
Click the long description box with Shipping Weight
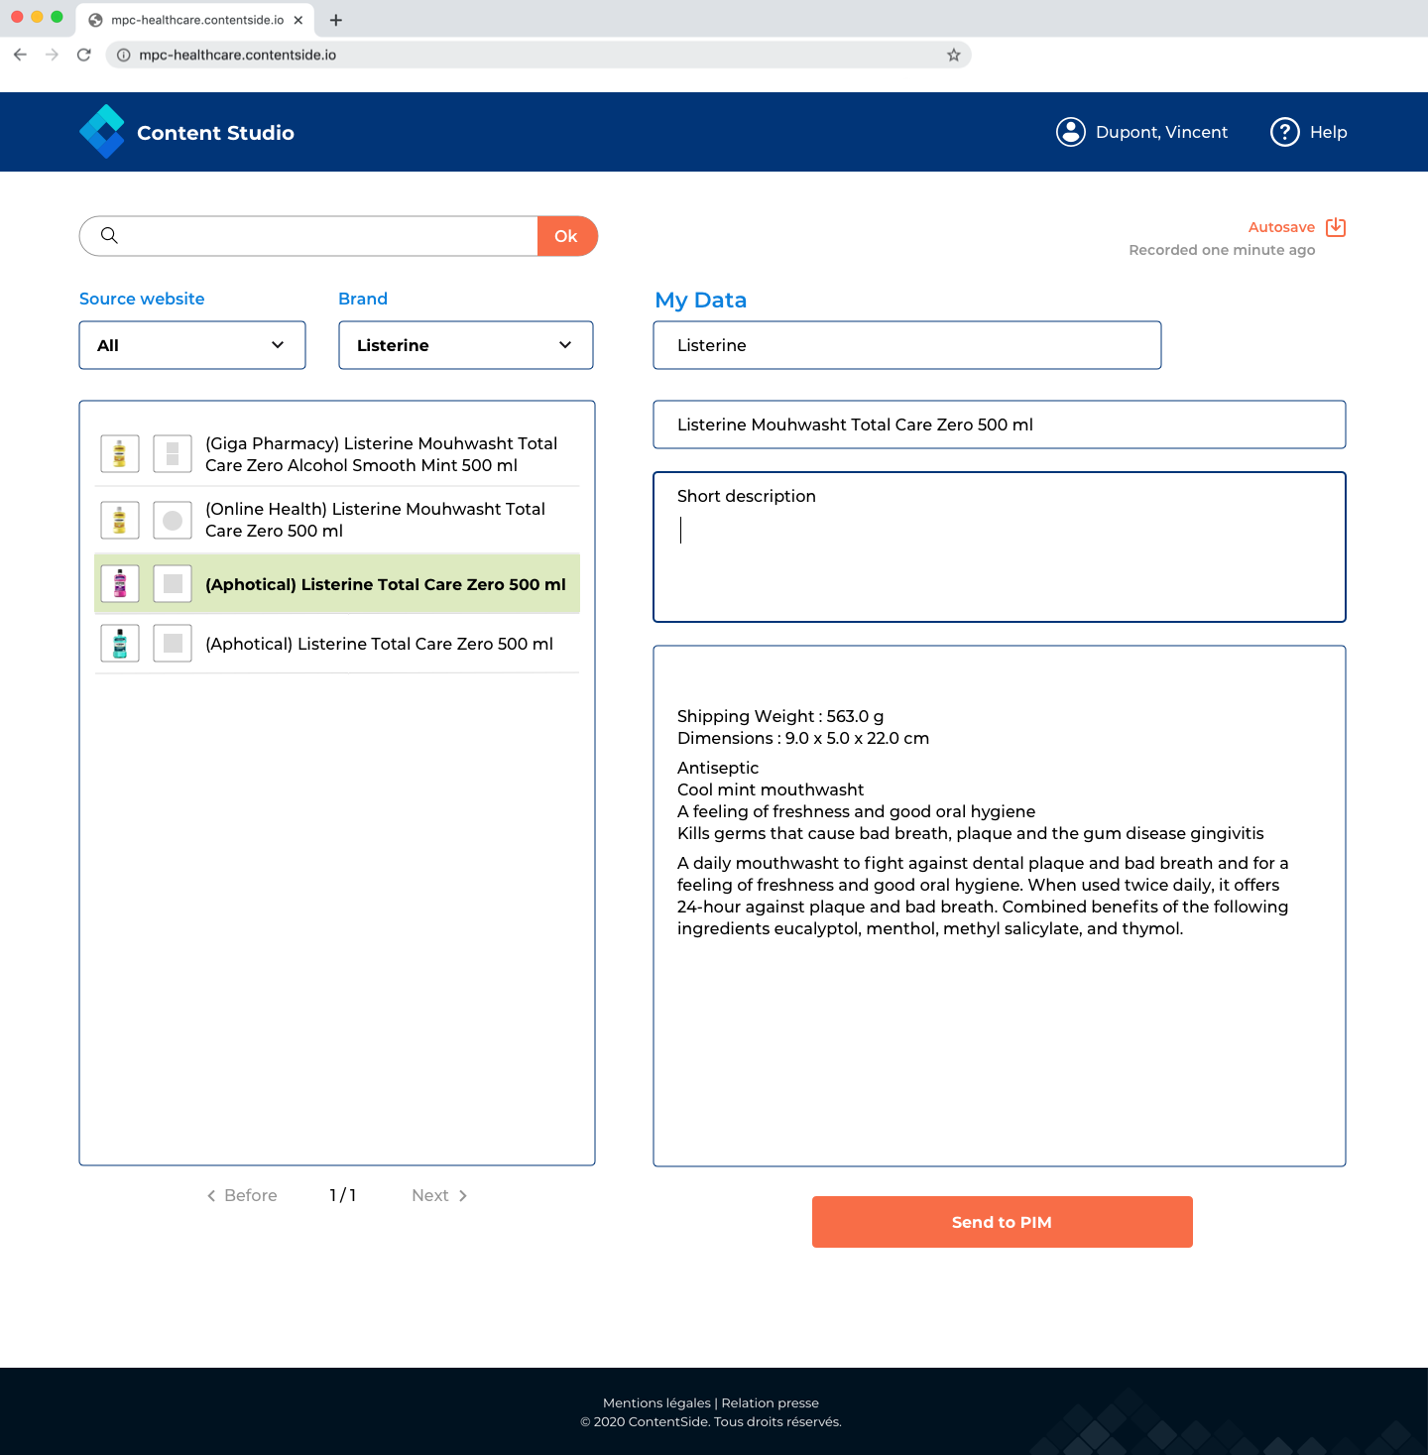pyautogui.click(x=1000, y=907)
